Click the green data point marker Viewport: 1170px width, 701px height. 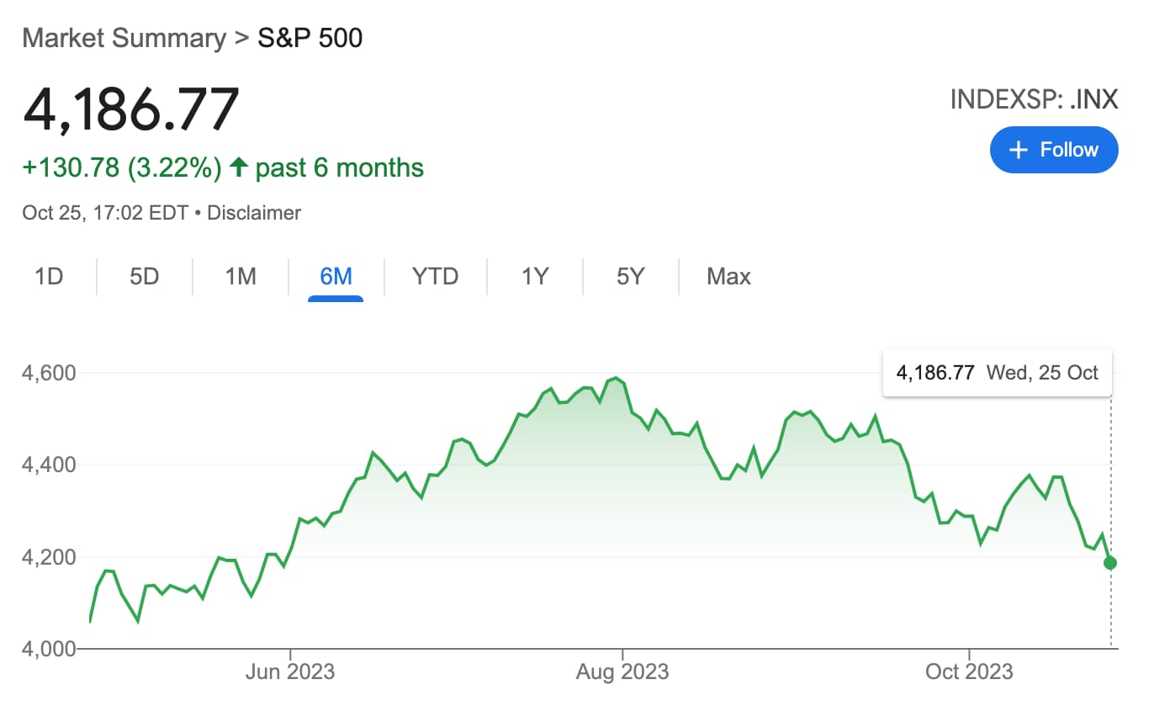[x=1110, y=562]
